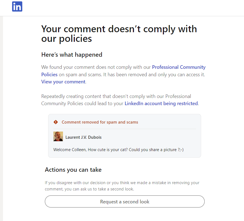Click the divider line under the removal notice
This screenshot has width=244, height=221.
pos(125,129)
